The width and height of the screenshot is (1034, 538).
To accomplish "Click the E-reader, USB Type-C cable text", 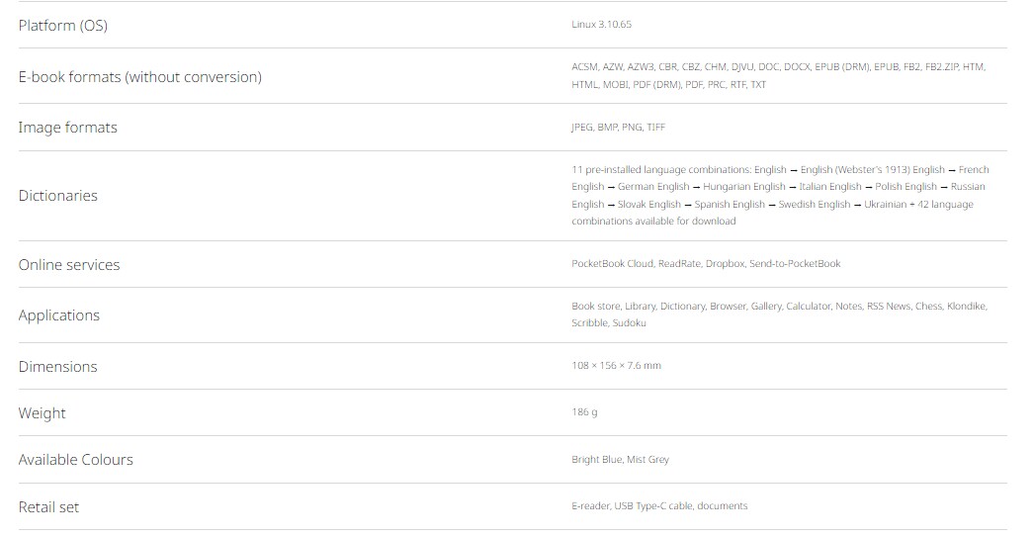I will point(659,506).
